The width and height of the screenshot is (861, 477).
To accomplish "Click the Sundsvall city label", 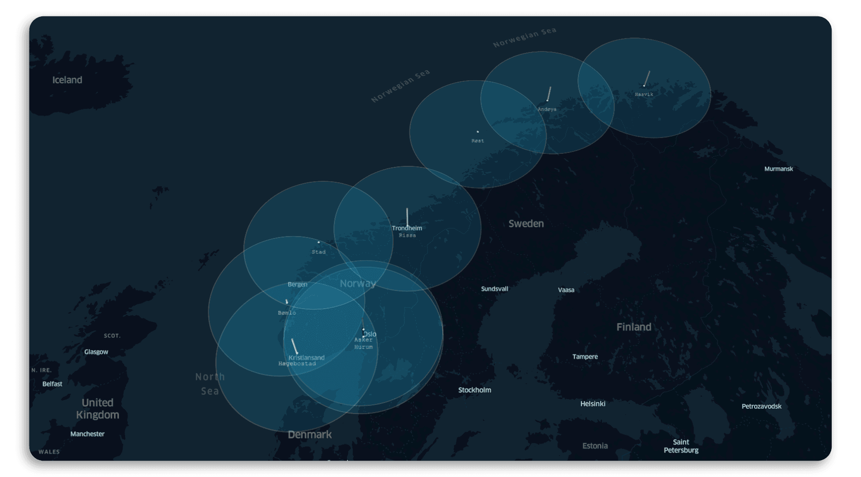I will pos(494,289).
